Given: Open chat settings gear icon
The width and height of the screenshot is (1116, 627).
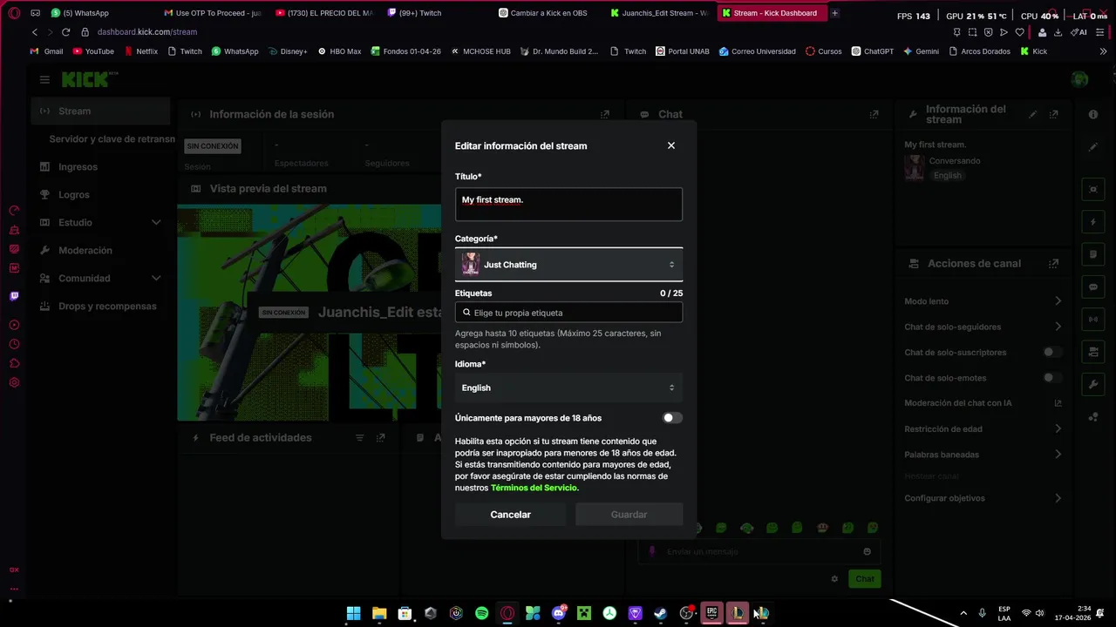Looking at the screenshot, I should [834, 578].
